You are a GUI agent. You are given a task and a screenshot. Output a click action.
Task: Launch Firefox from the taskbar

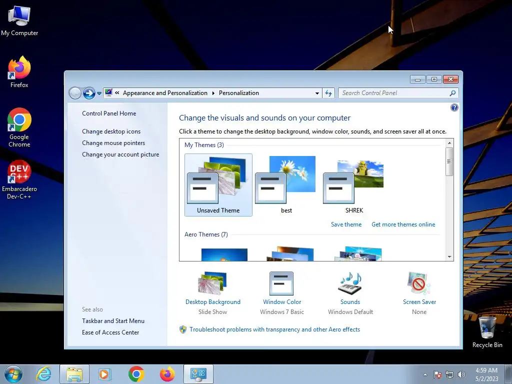tap(167, 374)
